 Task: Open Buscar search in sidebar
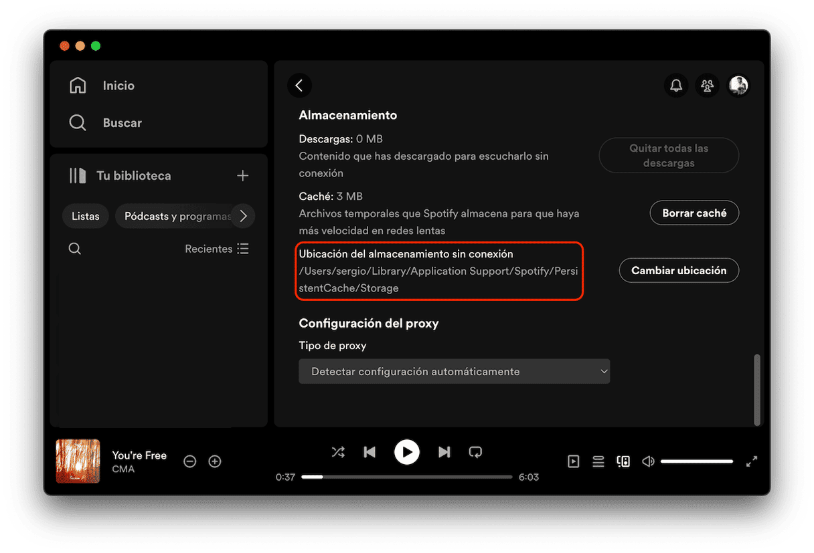[78, 123]
